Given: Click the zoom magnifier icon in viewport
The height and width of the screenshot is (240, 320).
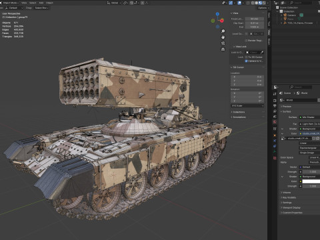Looking at the screenshot, I should click(x=223, y=31).
